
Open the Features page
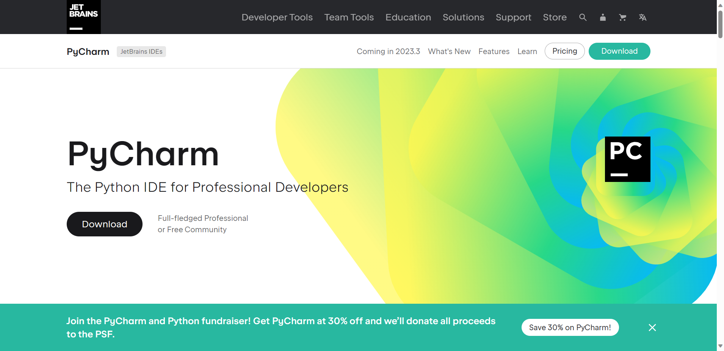point(494,51)
